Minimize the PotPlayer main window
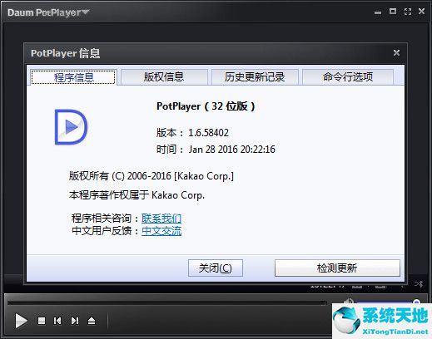 pos(378,12)
